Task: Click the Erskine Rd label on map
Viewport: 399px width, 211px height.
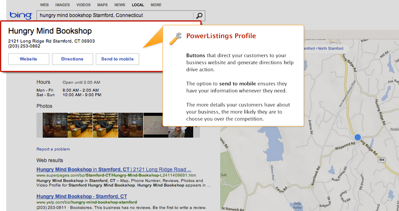Action: click(x=310, y=127)
